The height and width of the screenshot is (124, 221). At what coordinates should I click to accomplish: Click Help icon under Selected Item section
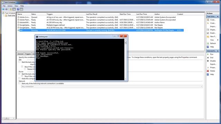(208, 74)
